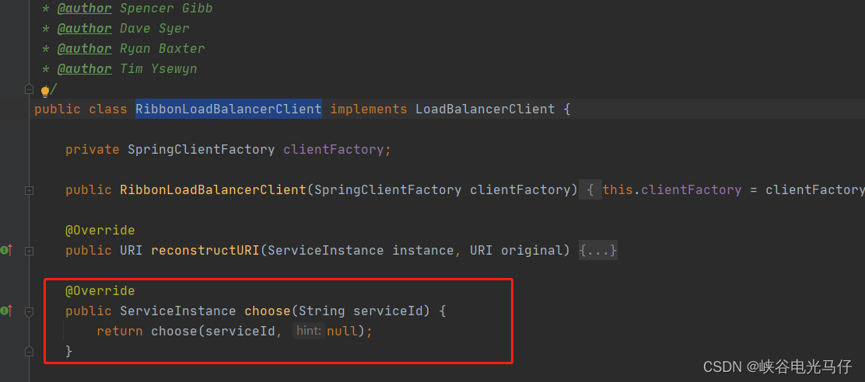Screen dimensions: 865x382
Task: Click author name Dave Syer
Action: 155,28
